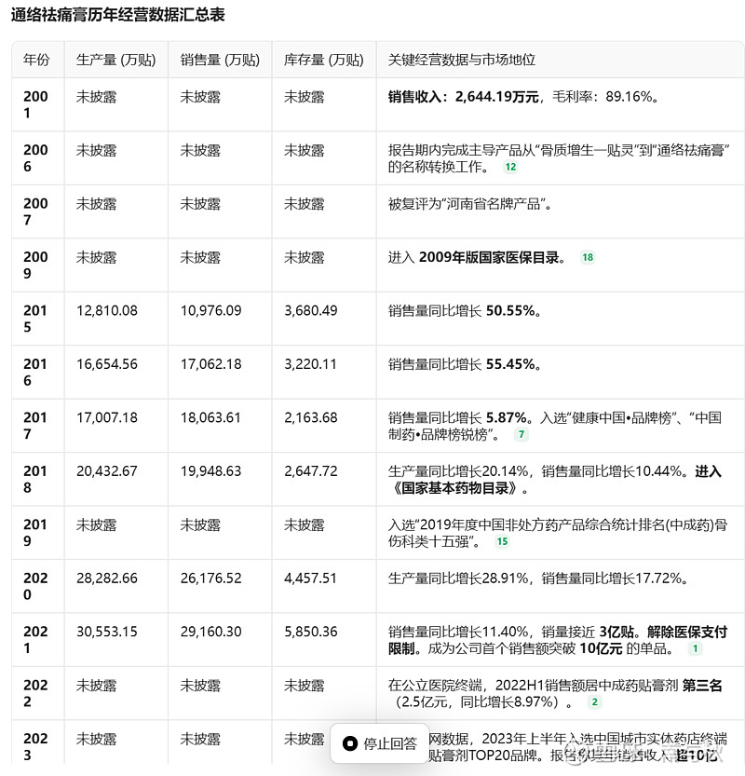The height and width of the screenshot is (776, 745).
Task: Click the year cell 2017
Action: point(35,425)
